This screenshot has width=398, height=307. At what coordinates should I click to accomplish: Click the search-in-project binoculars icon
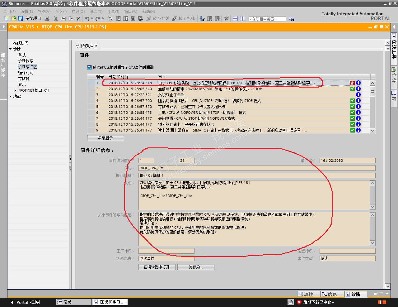point(292,19)
